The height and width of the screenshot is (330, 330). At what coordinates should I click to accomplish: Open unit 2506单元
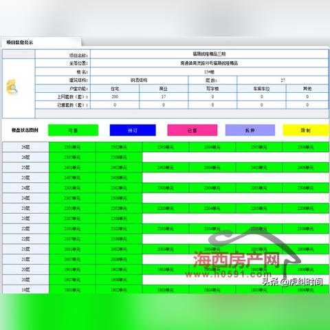pyautogui.click(x=305, y=147)
